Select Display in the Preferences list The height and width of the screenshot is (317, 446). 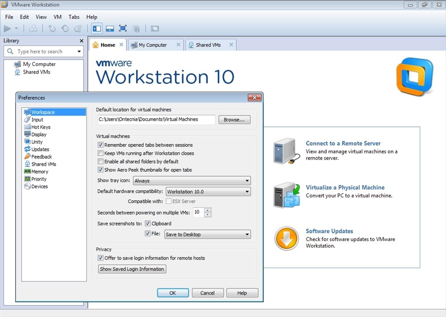[x=35, y=134]
